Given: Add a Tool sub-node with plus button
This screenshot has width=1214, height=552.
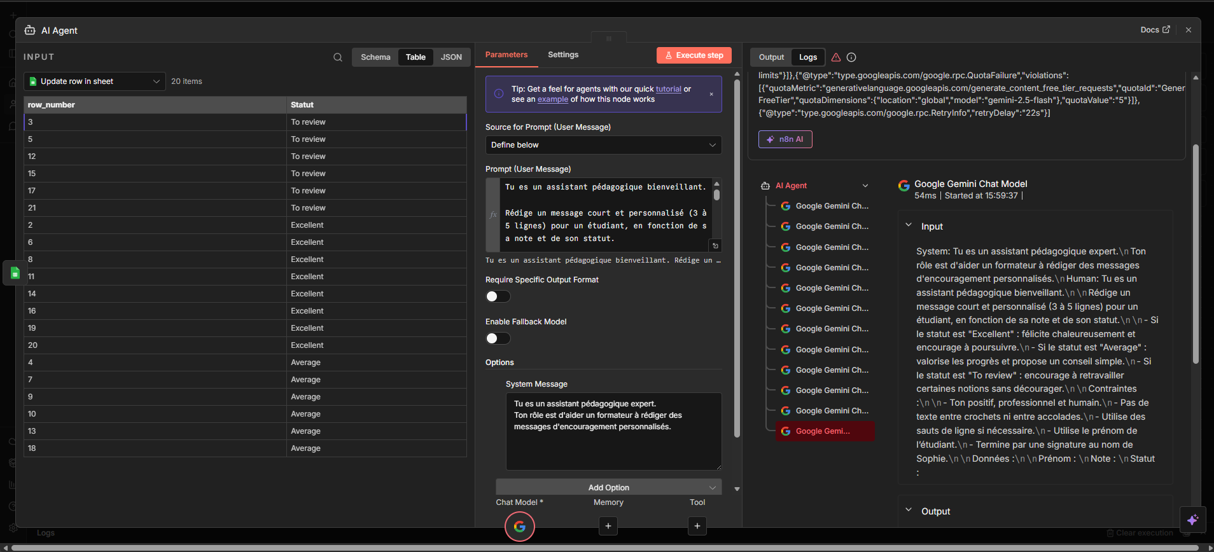Looking at the screenshot, I should coord(697,526).
